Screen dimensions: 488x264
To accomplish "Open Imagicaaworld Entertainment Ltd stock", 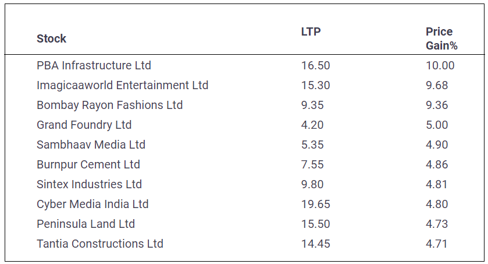I will pyautogui.click(x=122, y=85).
